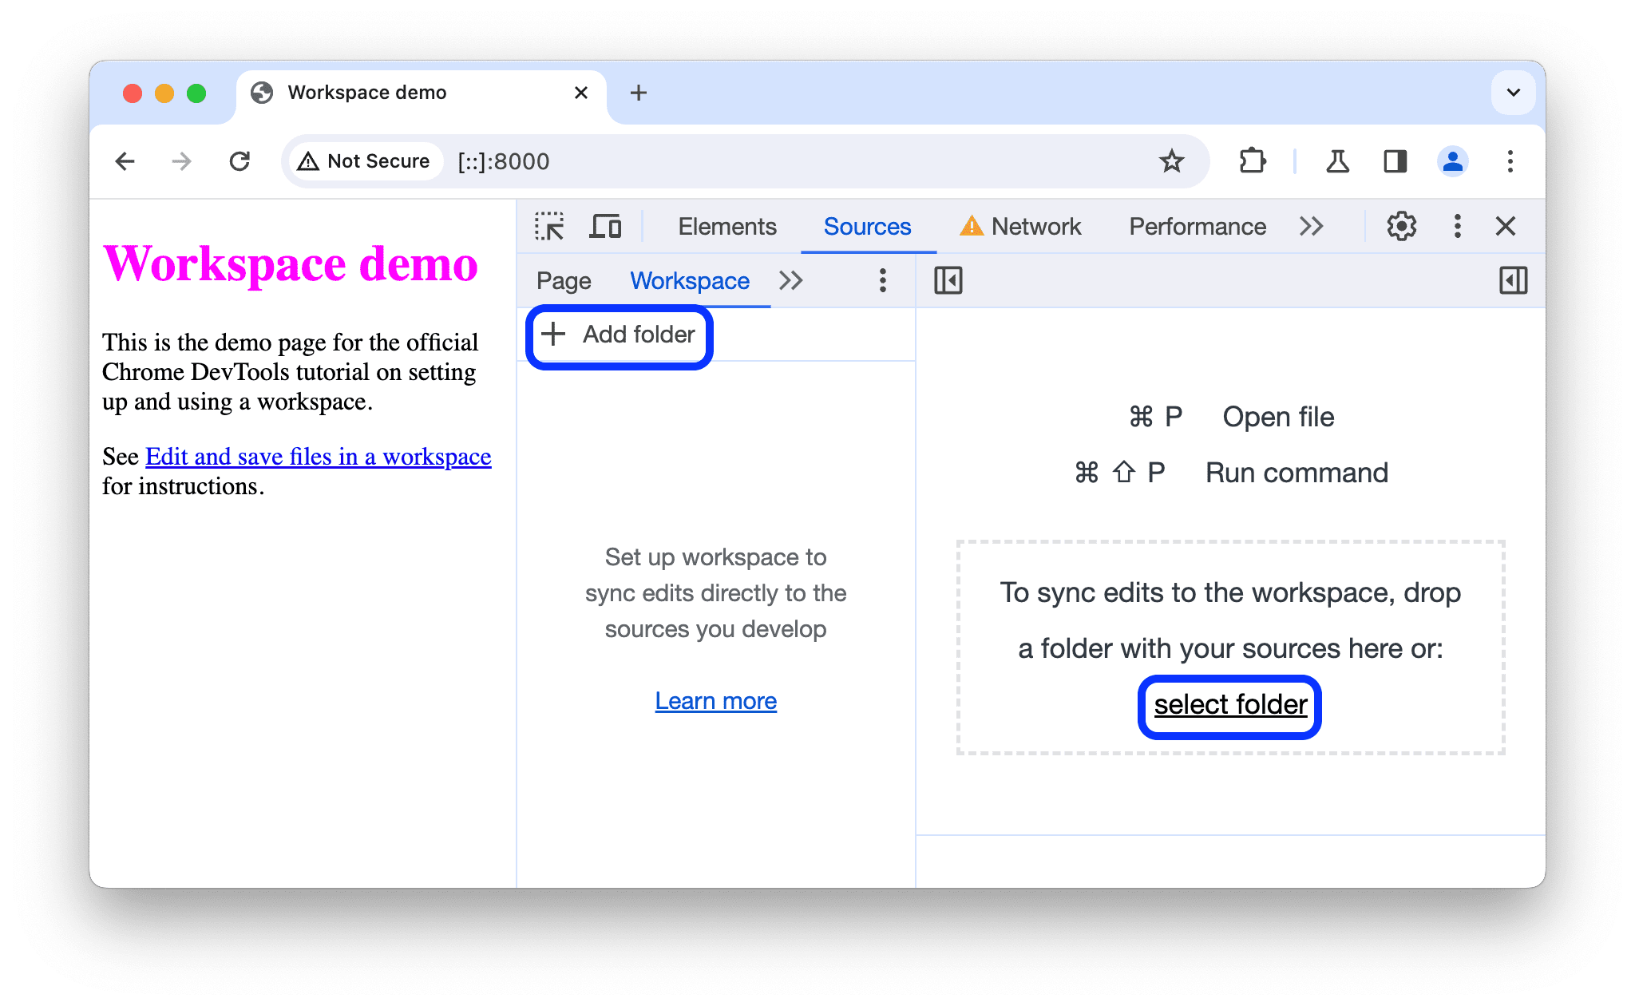Viewport: 1635px width, 1006px height.
Task: Toggle the device toolbar icon
Action: point(608,228)
